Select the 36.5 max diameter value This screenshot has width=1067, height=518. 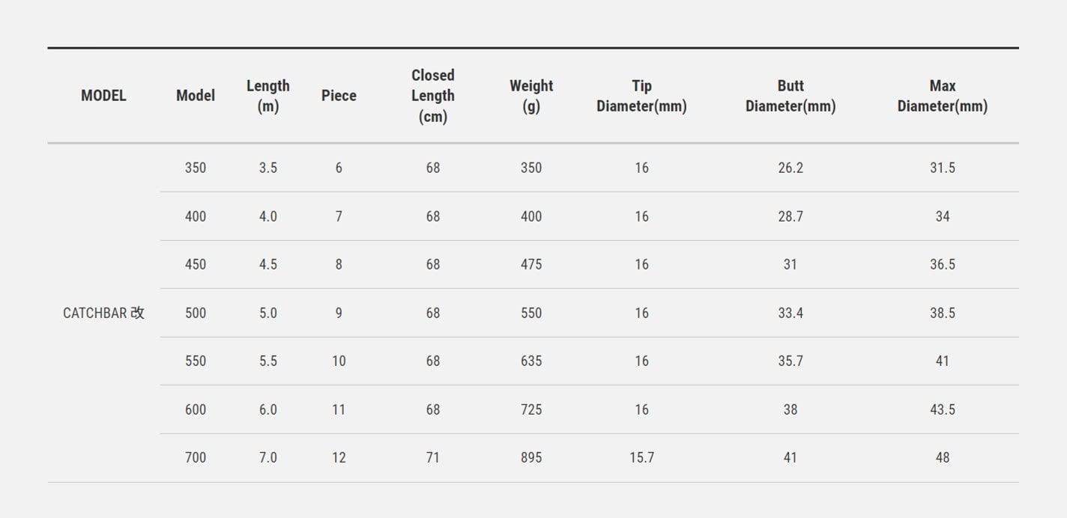pyautogui.click(x=942, y=264)
